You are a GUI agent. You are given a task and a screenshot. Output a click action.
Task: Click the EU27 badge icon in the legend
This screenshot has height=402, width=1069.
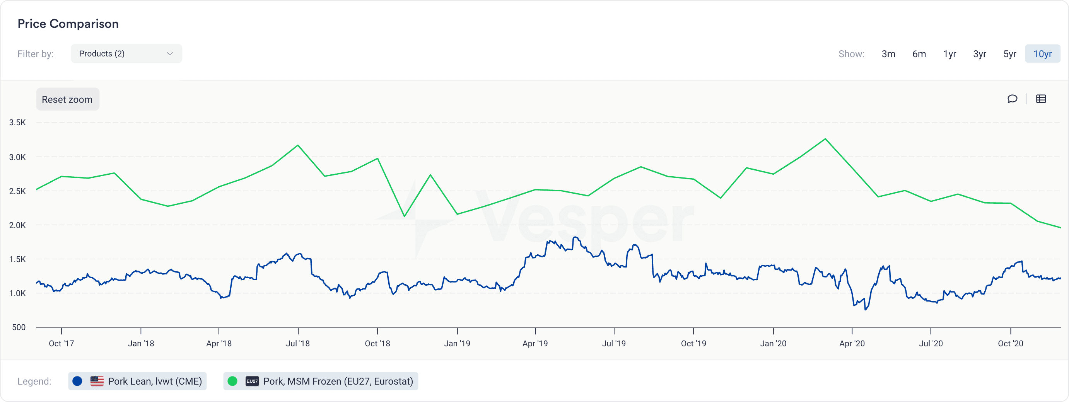252,381
